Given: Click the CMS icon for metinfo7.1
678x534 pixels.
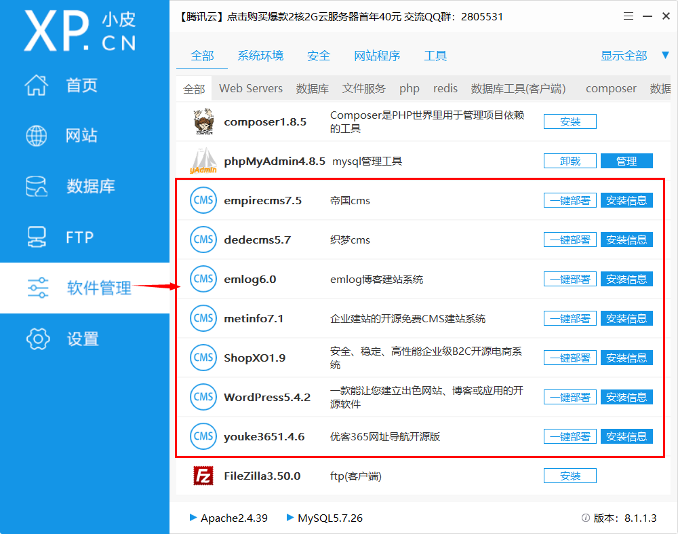Looking at the screenshot, I should [203, 318].
